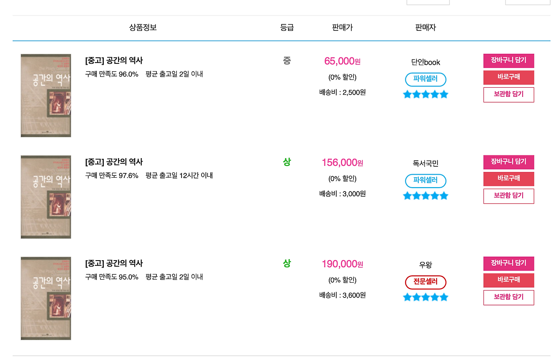Add the 190,000원 book to cart
The height and width of the screenshot is (357, 556).
coord(508,264)
